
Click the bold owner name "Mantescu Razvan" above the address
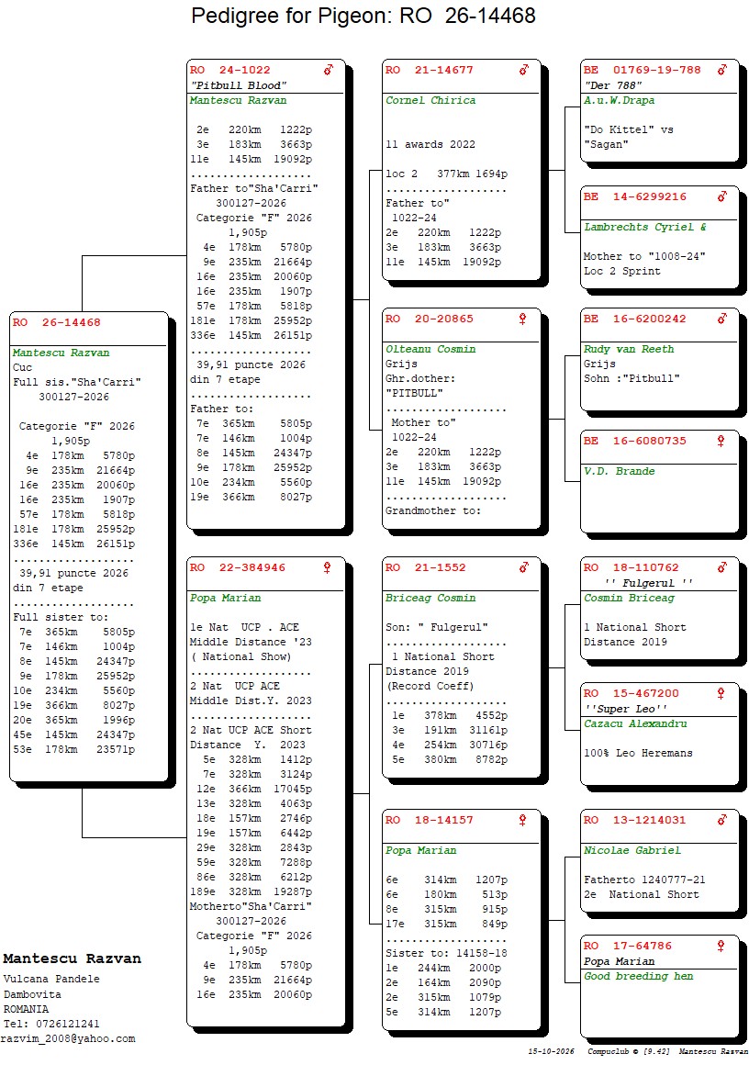[72, 958]
